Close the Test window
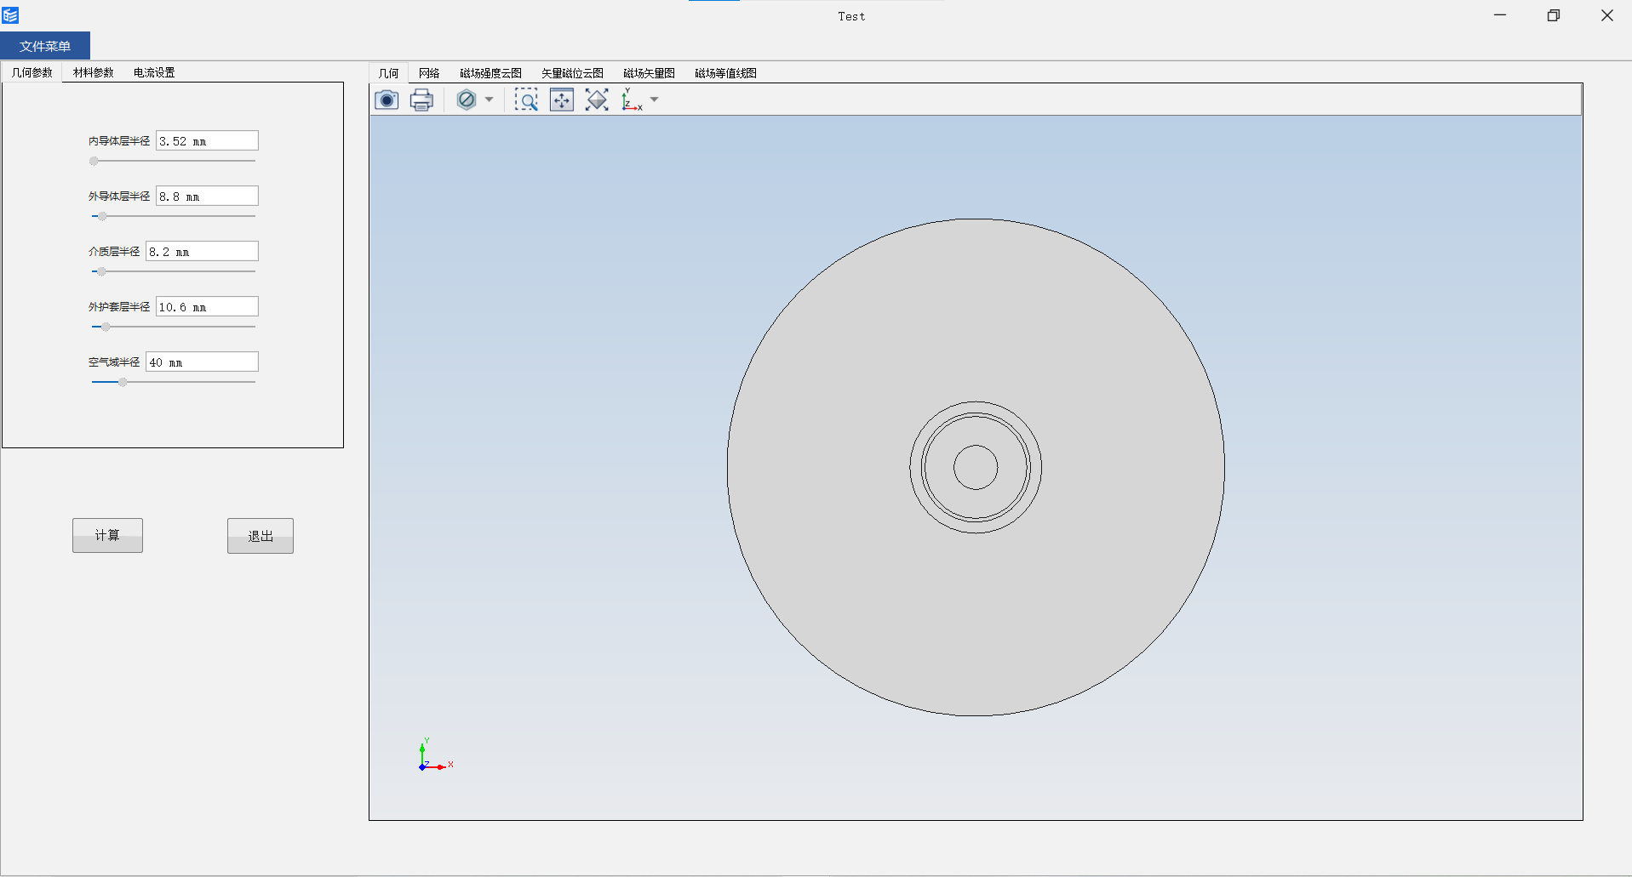The image size is (1632, 877). (x=1606, y=15)
